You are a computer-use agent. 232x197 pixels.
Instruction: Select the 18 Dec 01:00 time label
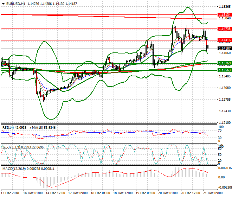coord(100,193)
